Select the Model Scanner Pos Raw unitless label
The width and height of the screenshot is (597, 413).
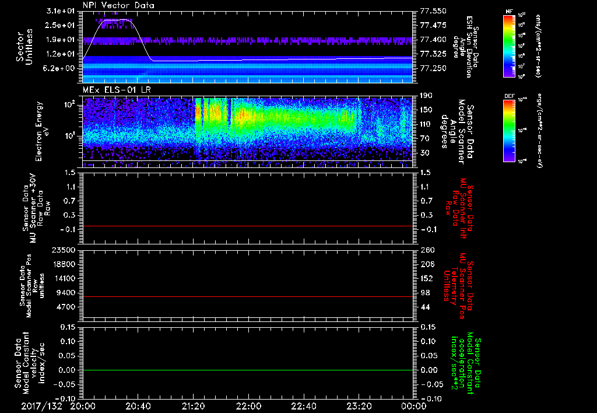pos(32,286)
